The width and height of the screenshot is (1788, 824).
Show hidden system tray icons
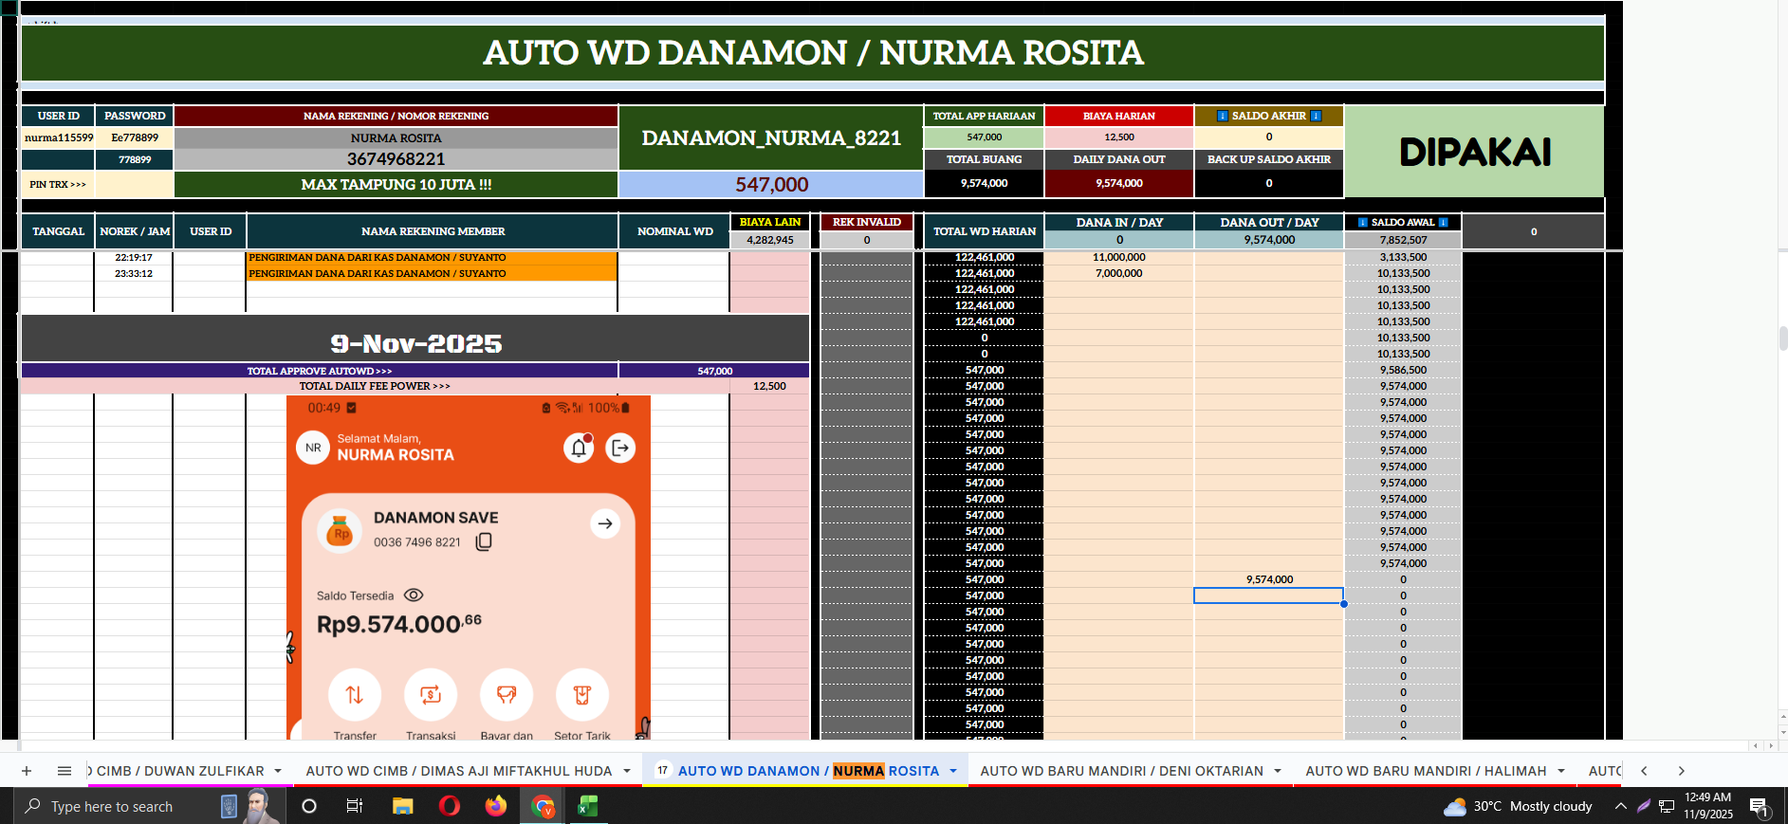point(1620,806)
